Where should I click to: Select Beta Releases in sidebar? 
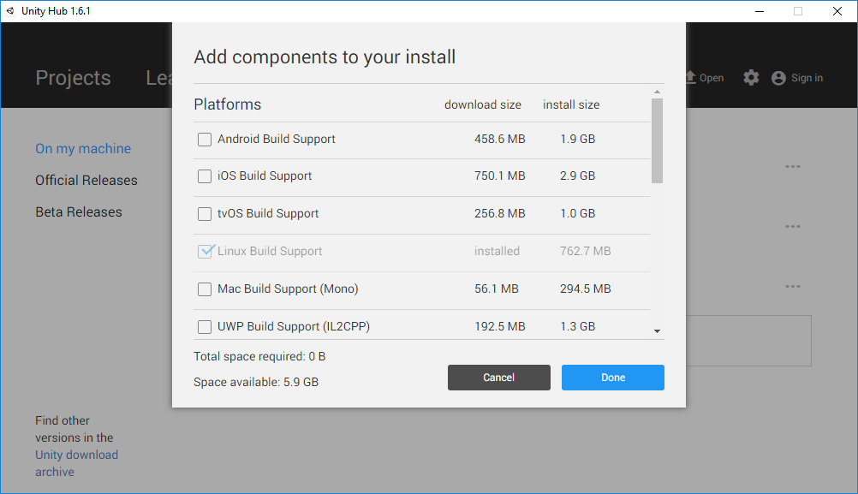click(79, 211)
